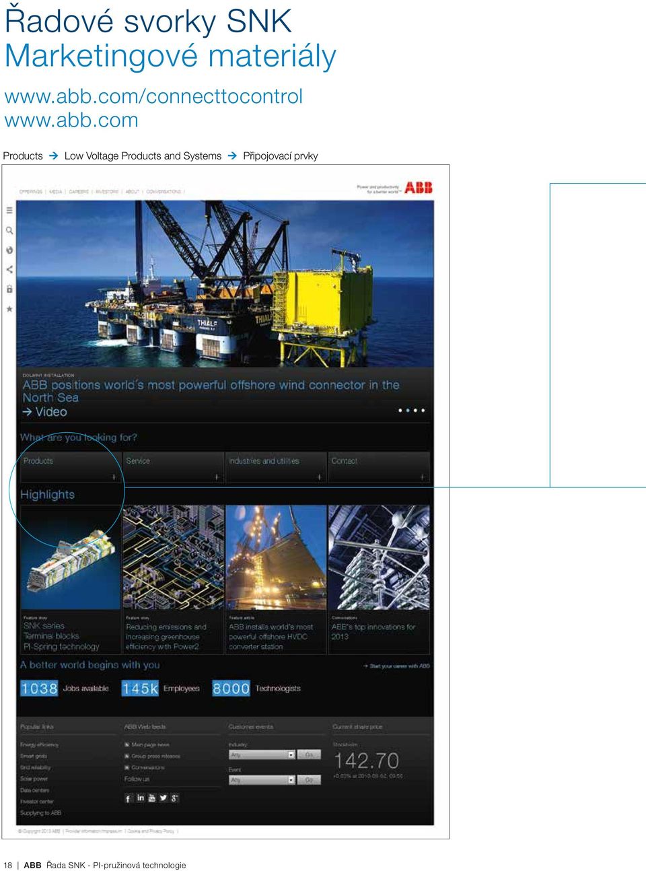Expand the Contact tile plus sign

point(422,477)
